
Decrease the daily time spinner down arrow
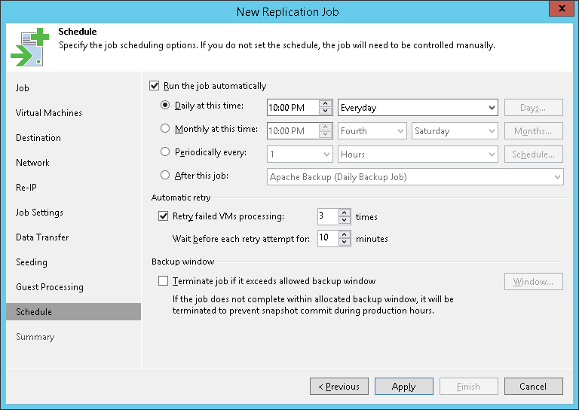[326, 112]
